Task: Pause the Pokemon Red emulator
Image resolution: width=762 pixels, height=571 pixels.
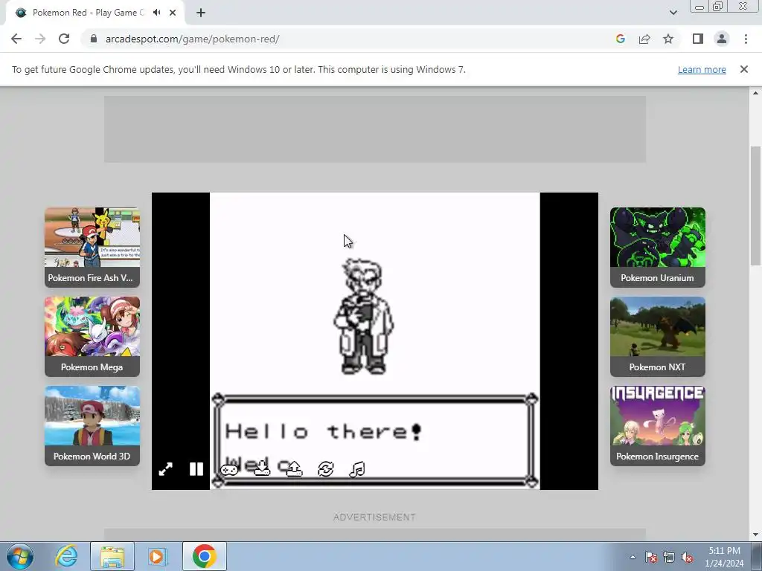Action: coord(196,469)
